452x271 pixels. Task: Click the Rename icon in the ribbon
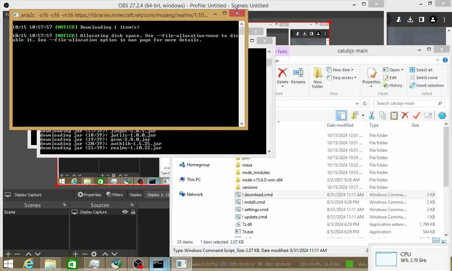(x=298, y=76)
